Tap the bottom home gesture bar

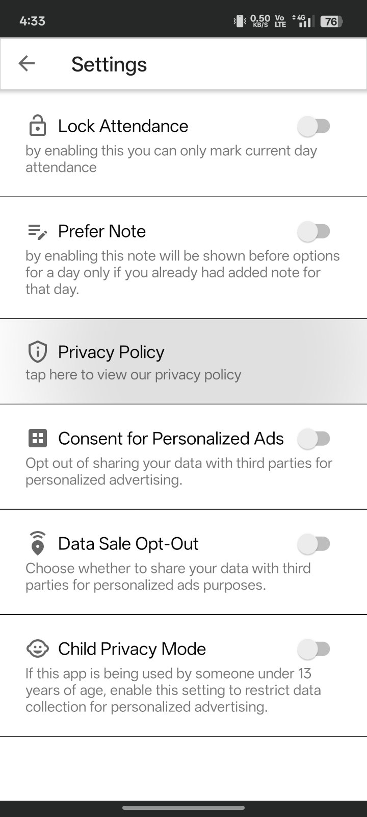click(183, 808)
